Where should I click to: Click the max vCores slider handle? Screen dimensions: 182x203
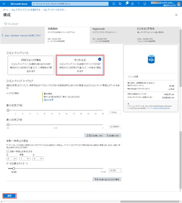(x=8, y=110)
